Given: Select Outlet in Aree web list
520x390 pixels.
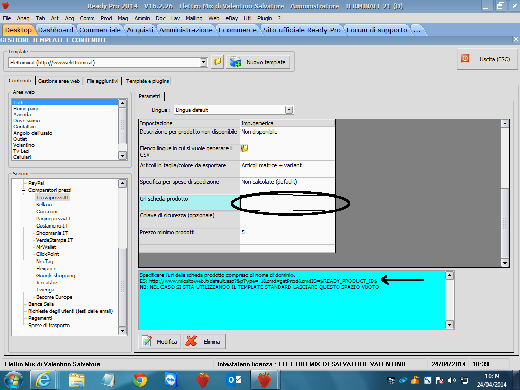Looking at the screenshot, I should 20,139.
